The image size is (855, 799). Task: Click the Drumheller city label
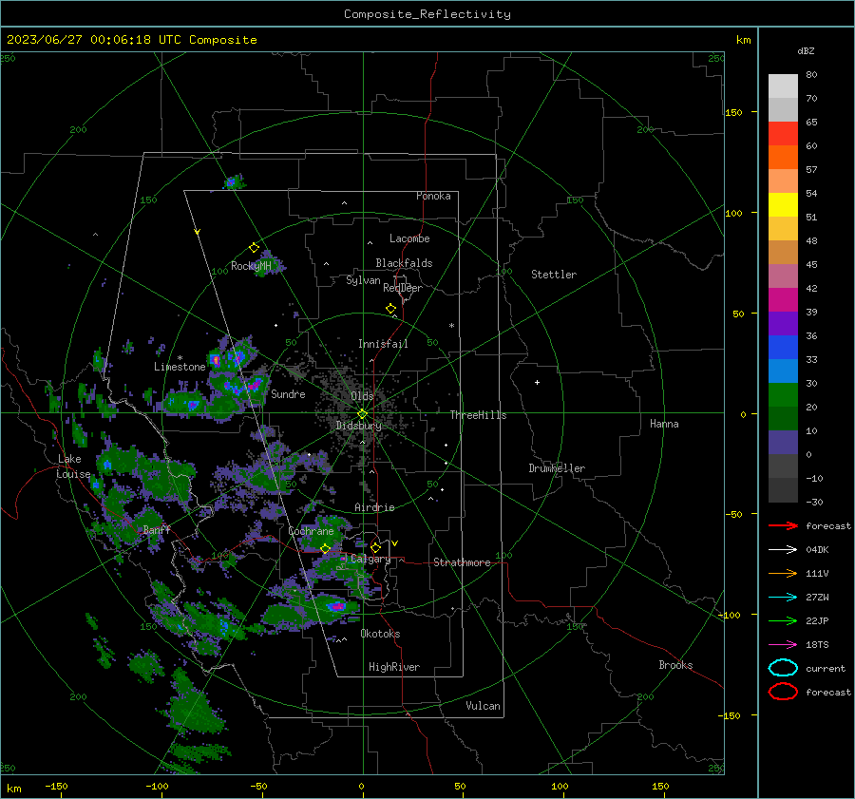[557, 468]
